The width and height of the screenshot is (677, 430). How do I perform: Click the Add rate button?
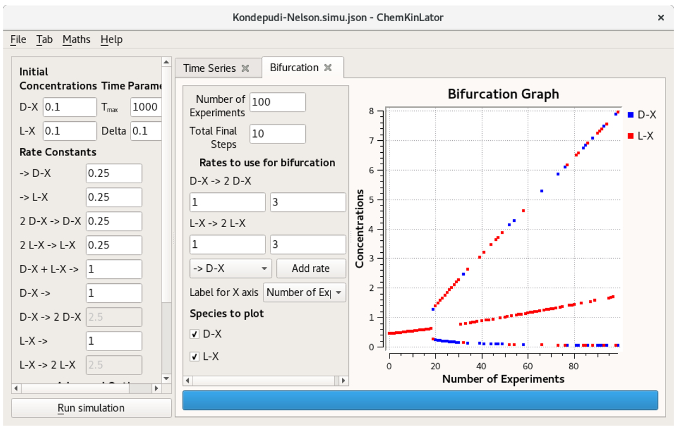311,268
